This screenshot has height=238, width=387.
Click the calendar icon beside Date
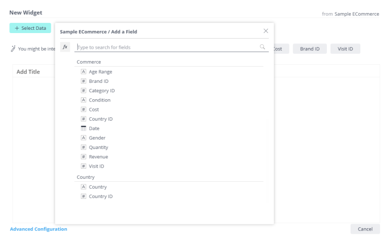[x=84, y=129]
